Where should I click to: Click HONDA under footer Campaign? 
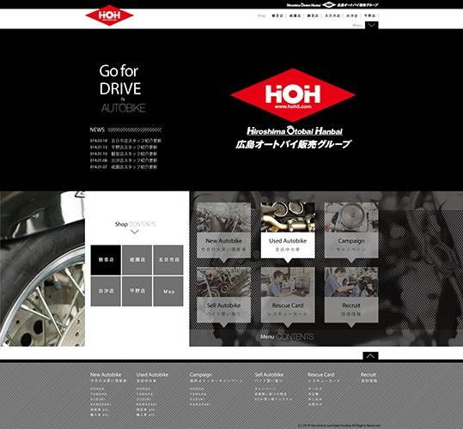click(x=197, y=389)
